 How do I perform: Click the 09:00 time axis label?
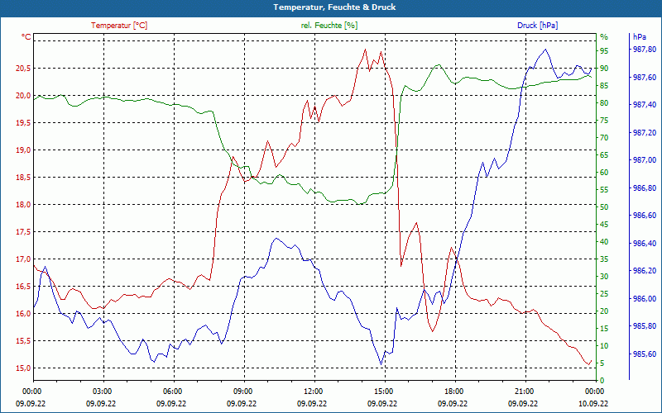[x=242, y=391]
